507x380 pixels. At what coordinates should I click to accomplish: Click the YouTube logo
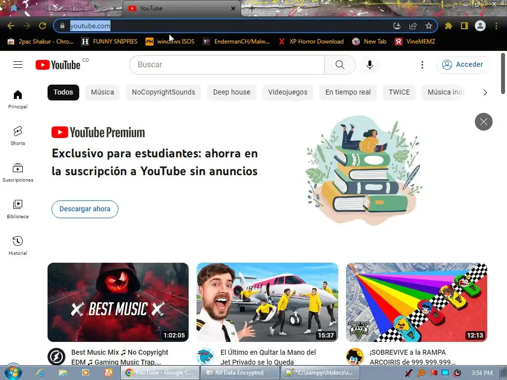58,65
